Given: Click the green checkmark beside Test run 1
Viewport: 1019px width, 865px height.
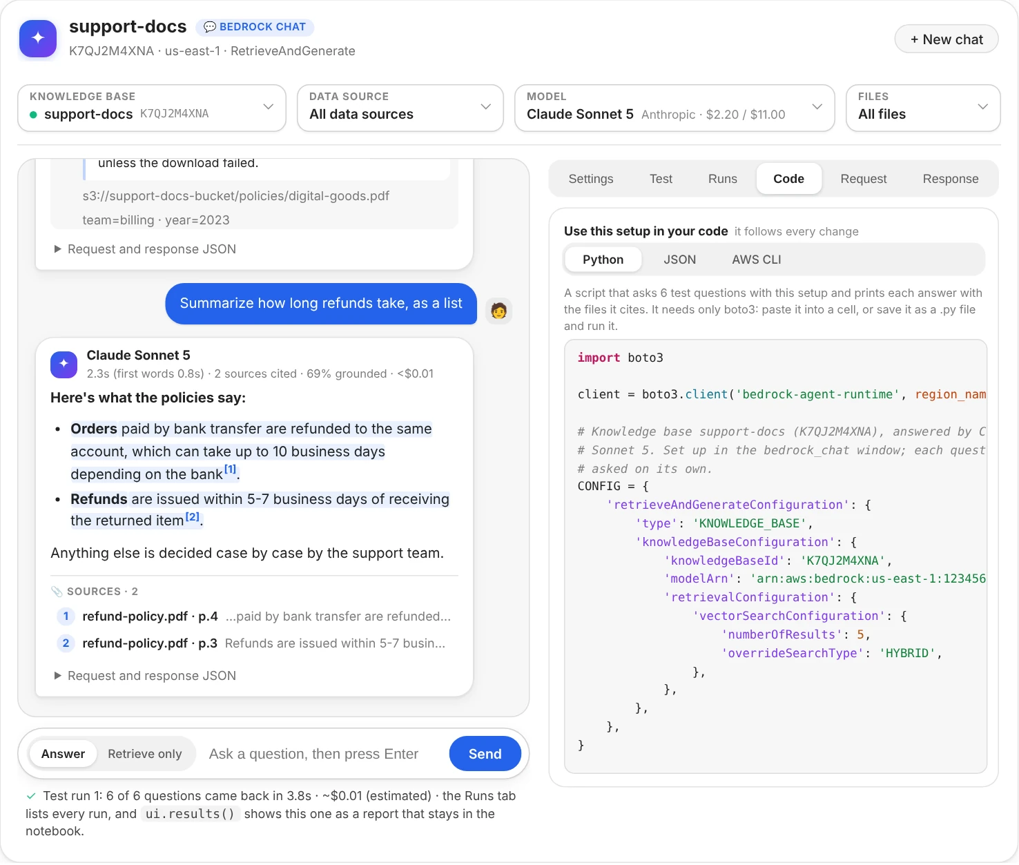Looking at the screenshot, I should coord(31,796).
